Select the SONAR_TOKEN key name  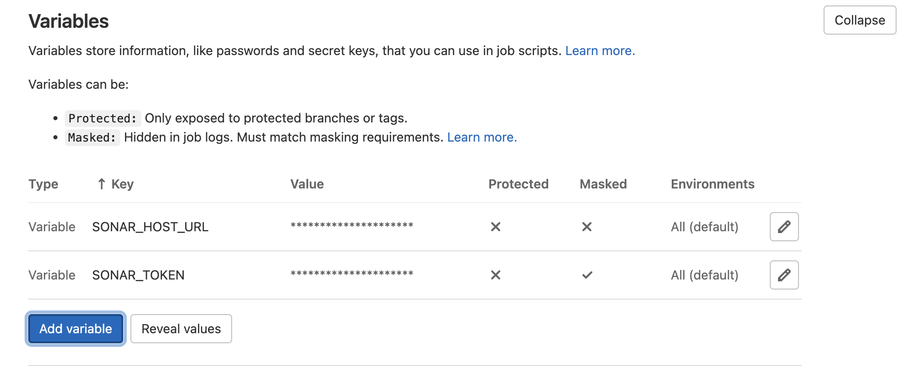pos(138,275)
